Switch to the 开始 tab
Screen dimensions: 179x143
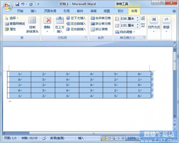point(20,11)
